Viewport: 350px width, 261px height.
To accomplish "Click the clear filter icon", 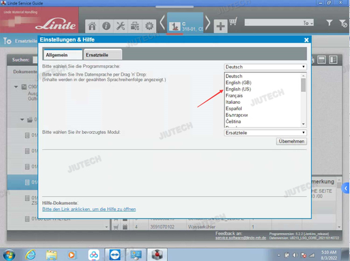I will pyautogui.click(x=343, y=23).
